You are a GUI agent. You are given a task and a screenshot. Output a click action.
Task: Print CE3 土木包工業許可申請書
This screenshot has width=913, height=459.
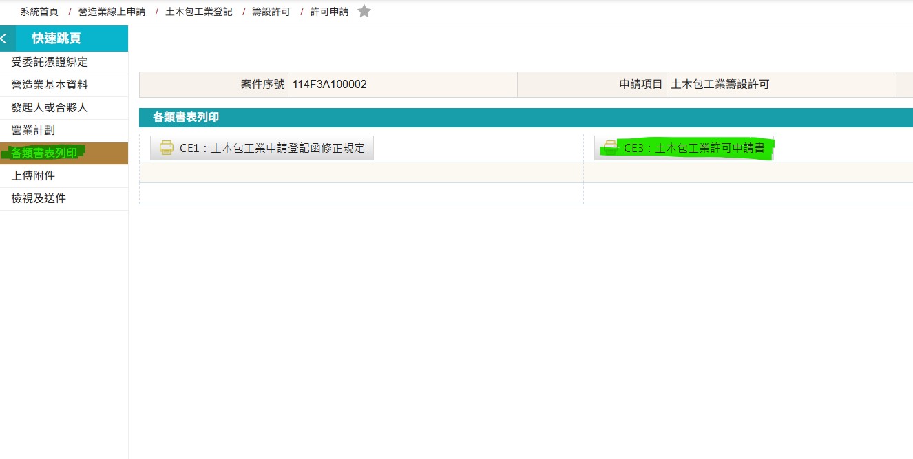[x=684, y=148]
